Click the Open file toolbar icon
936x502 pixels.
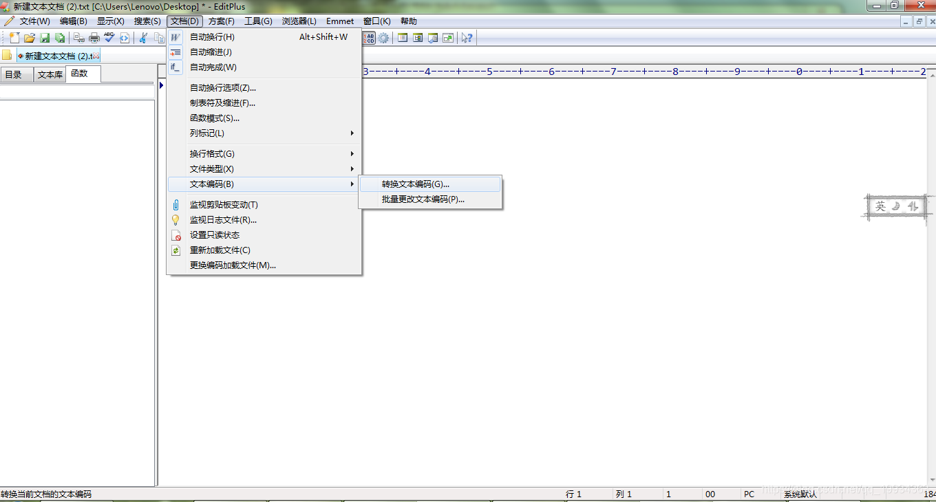(x=30, y=38)
